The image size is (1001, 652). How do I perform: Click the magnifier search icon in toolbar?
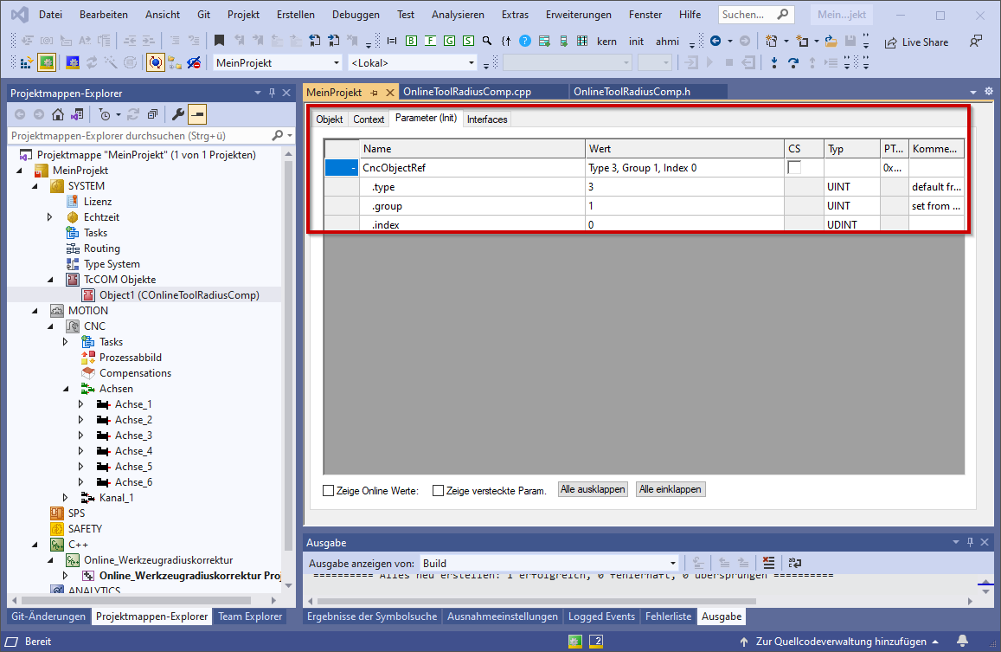(x=487, y=41)
